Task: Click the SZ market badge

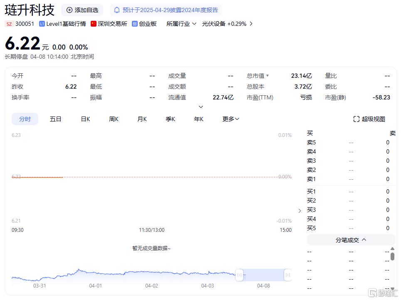Action: coord(9,24)
